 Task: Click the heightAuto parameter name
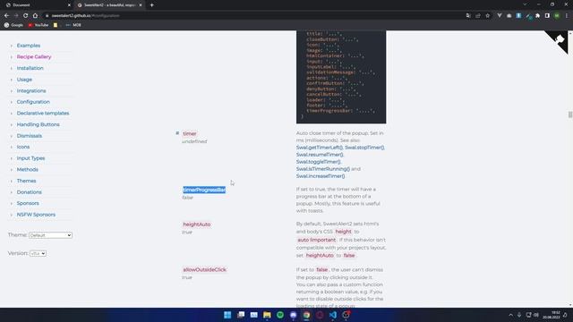point(197,225)
